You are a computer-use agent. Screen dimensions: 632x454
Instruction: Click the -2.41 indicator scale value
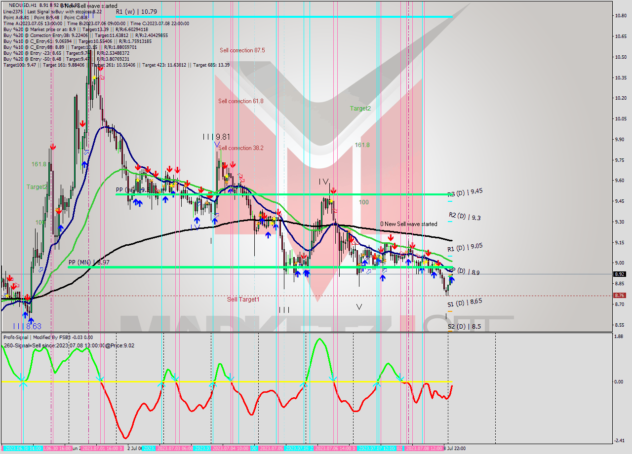619,441
